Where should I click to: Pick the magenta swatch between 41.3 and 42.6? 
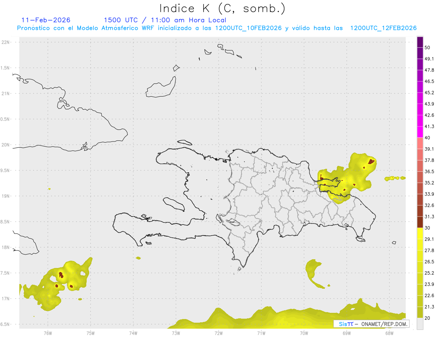[x=420, y=121]
